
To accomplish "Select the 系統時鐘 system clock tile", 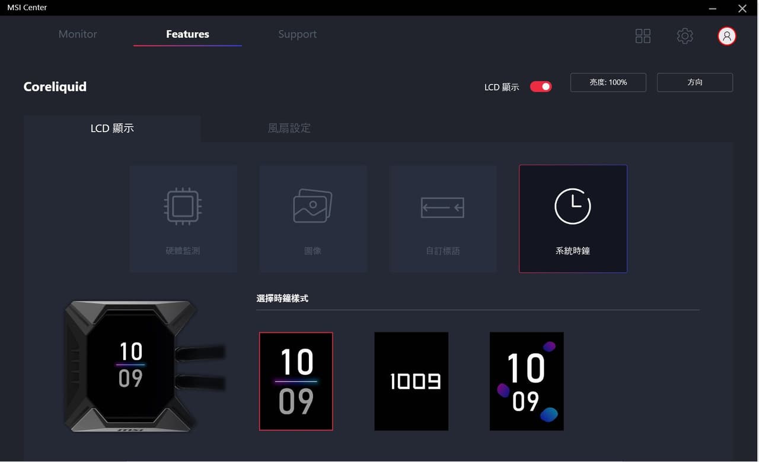I will coord(573,219).
